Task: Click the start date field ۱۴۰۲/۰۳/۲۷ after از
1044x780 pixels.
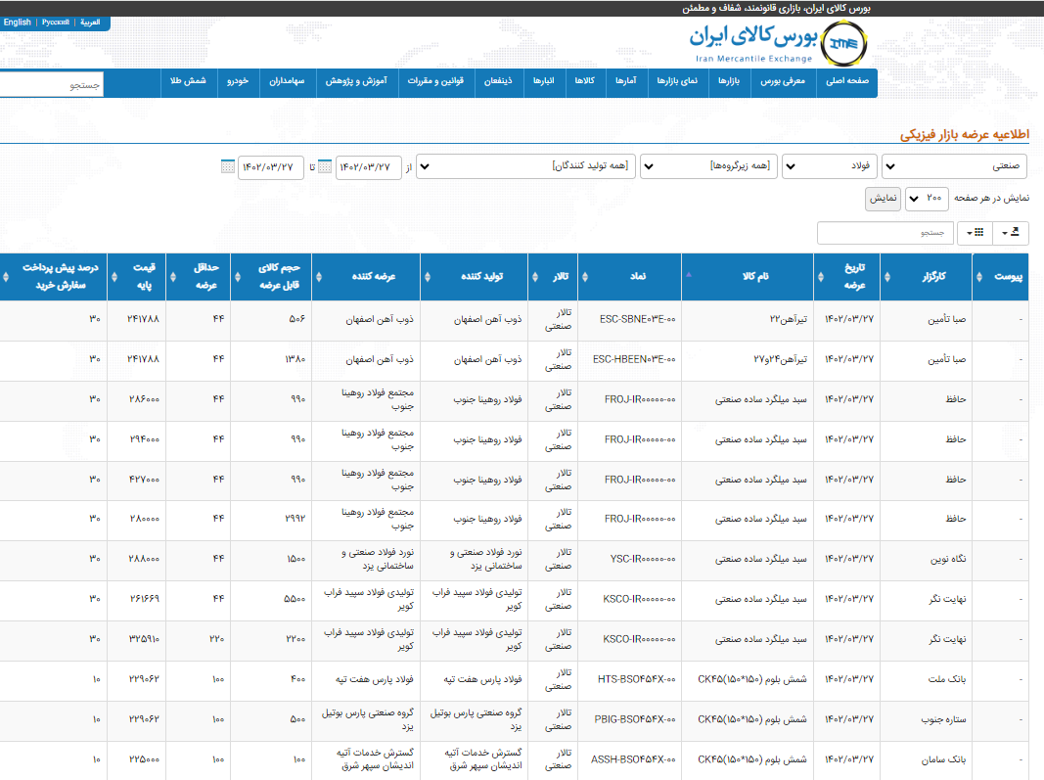Action: click(x=368, y=167)
